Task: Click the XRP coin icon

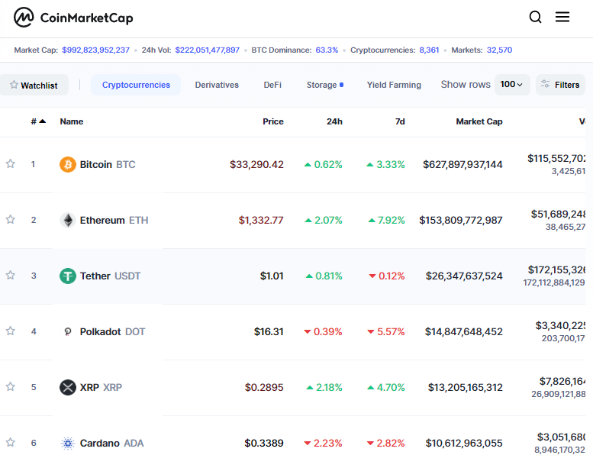Action: tap(68, 387)
